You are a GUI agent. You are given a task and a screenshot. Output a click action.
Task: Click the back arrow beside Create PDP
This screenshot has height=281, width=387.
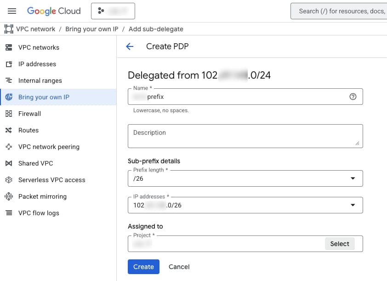[x=130, y=46]
